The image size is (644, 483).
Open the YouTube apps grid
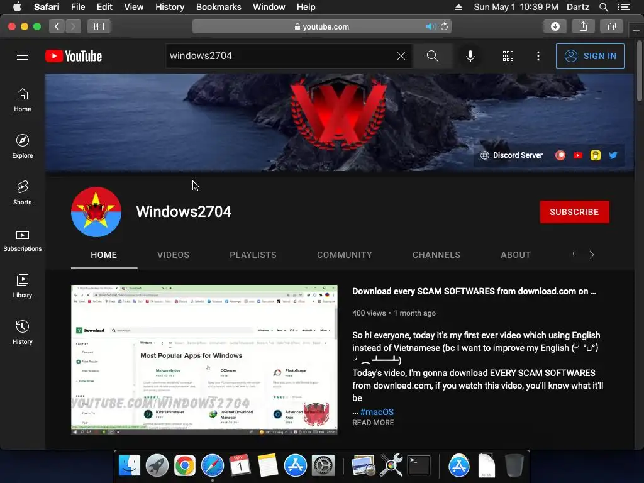click(508, 56)
